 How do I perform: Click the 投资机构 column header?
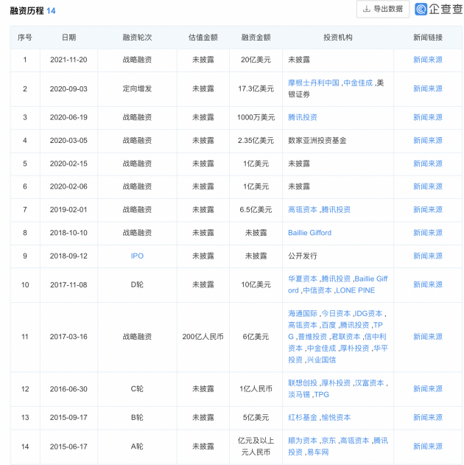338,38
